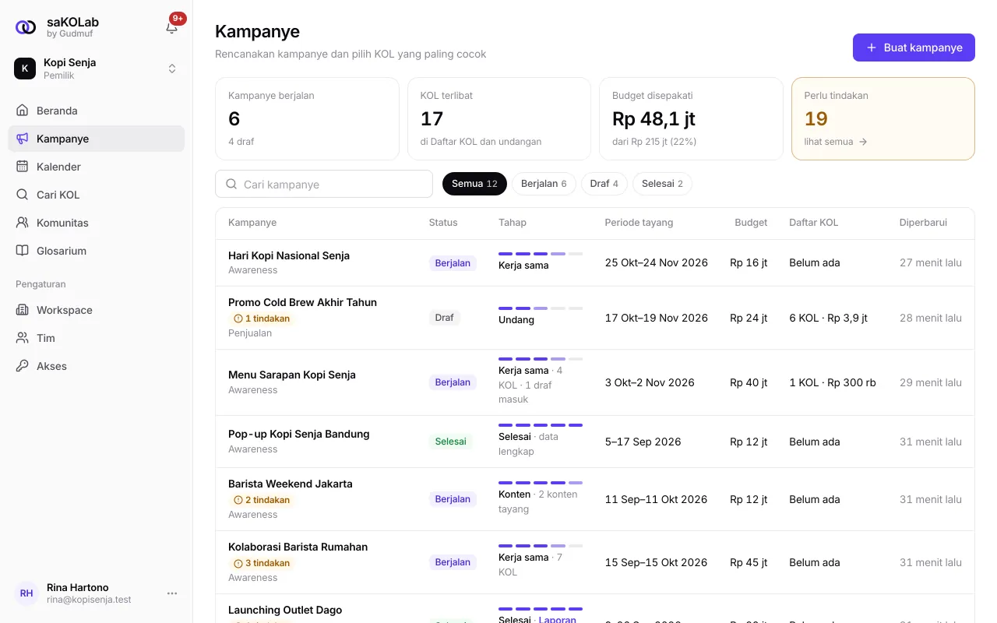Click the Tim members icon
Image resolution: width=997 pixels, height=623 pixels.
[23, 338]
